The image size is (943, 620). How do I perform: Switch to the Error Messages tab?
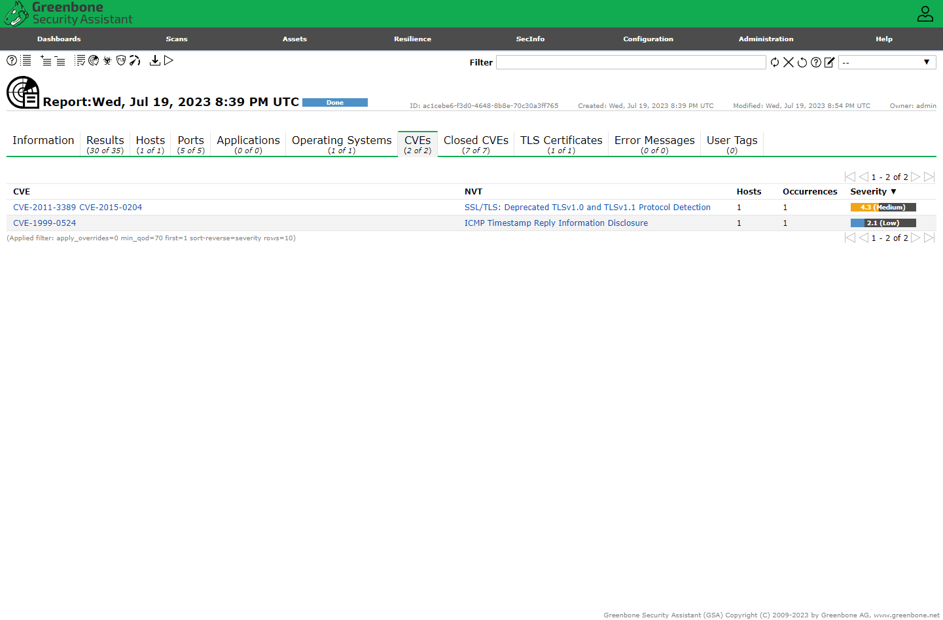654,144
